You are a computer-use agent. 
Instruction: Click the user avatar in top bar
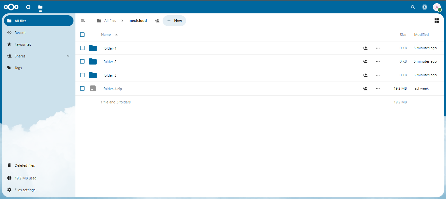tap(437, 7)
